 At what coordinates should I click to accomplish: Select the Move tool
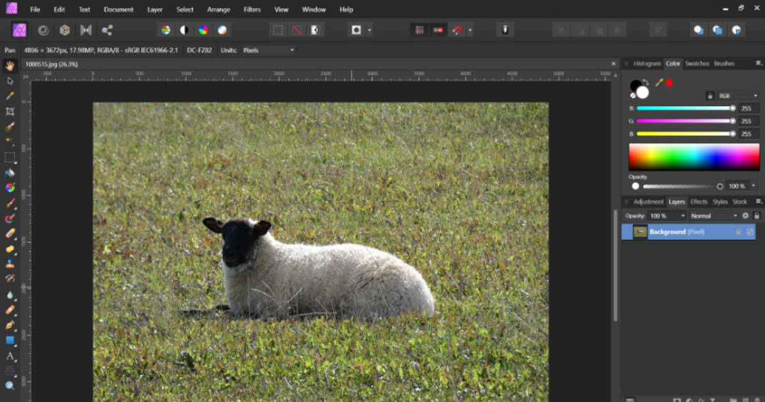10,81
